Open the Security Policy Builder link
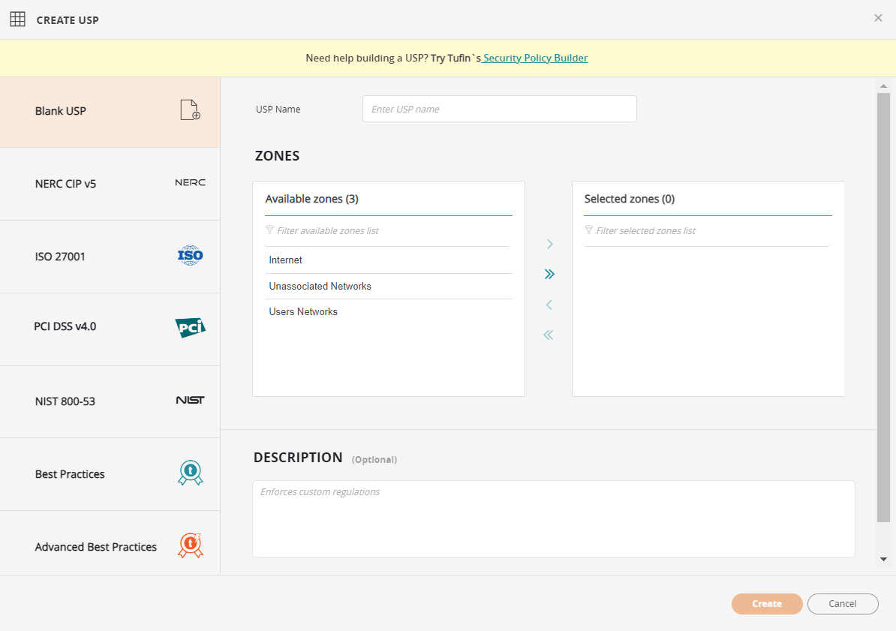The height and width of the screenshot is (631, 896). (x=536, y=58)
